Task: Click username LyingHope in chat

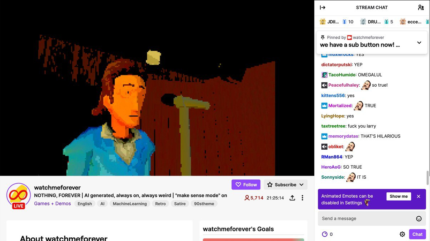Action: tap(333, 116)
